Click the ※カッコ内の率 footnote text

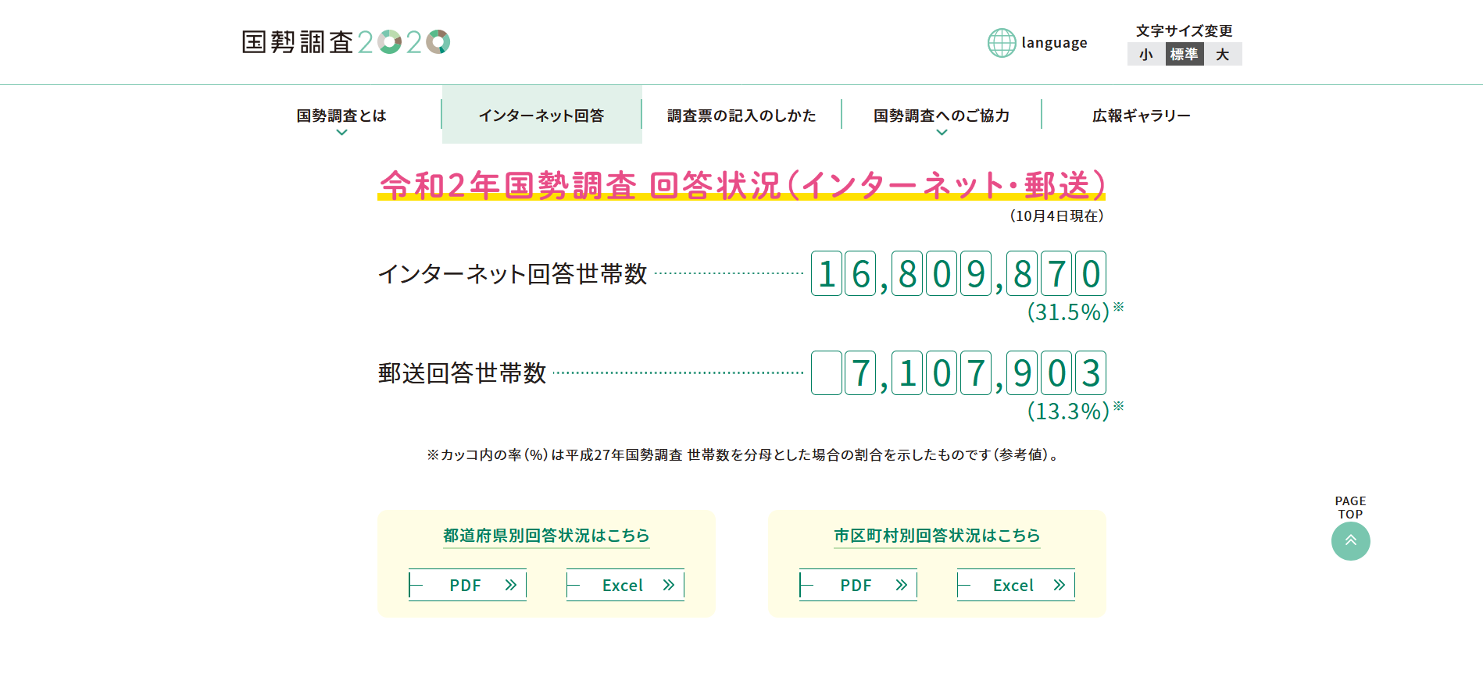pyautogui.click(x=742, y=455)
